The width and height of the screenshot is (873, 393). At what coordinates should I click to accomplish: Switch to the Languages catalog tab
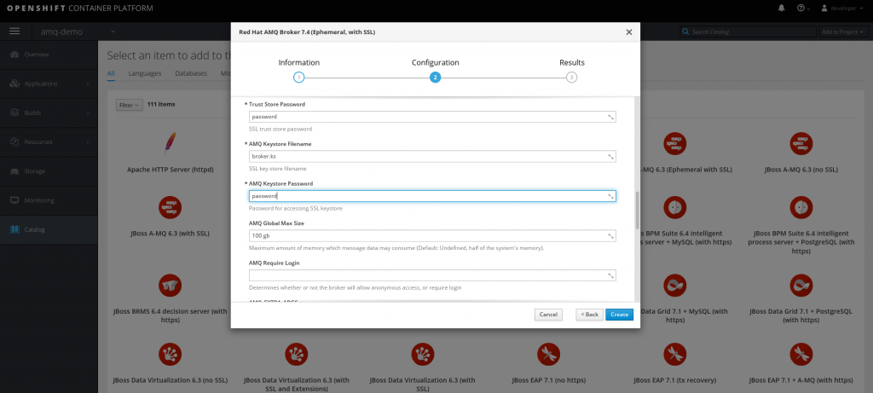pyautogui.click(x=145, y=73)
